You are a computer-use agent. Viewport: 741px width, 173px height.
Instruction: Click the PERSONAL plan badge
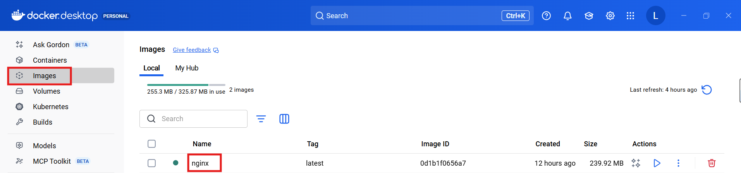115,16
